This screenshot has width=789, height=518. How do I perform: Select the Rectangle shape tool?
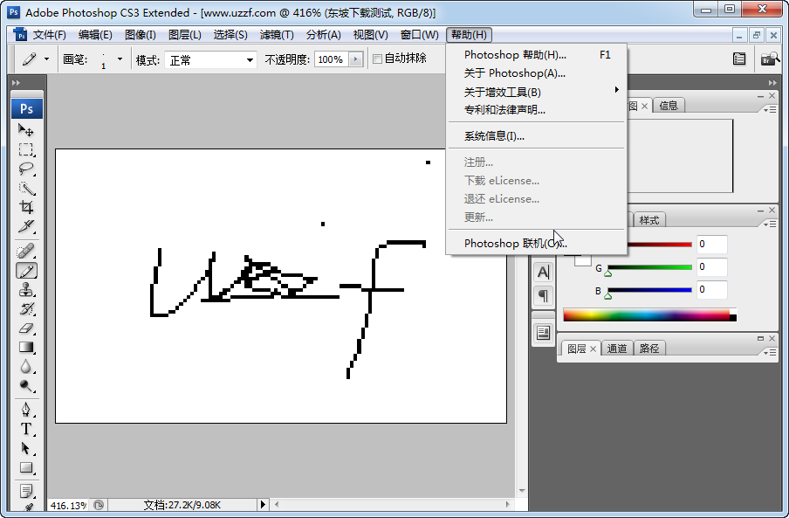26,467
